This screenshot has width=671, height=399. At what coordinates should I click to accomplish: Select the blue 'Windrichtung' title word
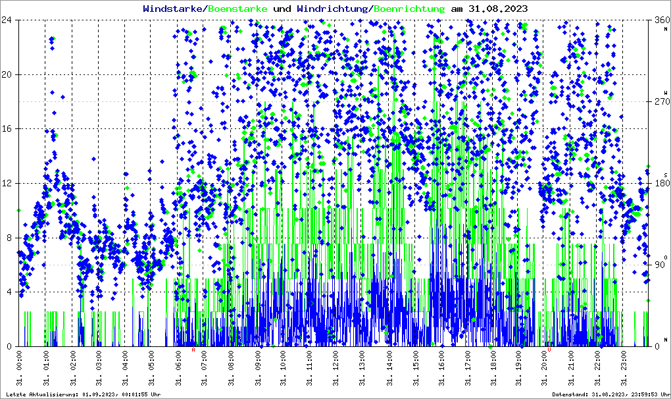click(x=332, y=9)
